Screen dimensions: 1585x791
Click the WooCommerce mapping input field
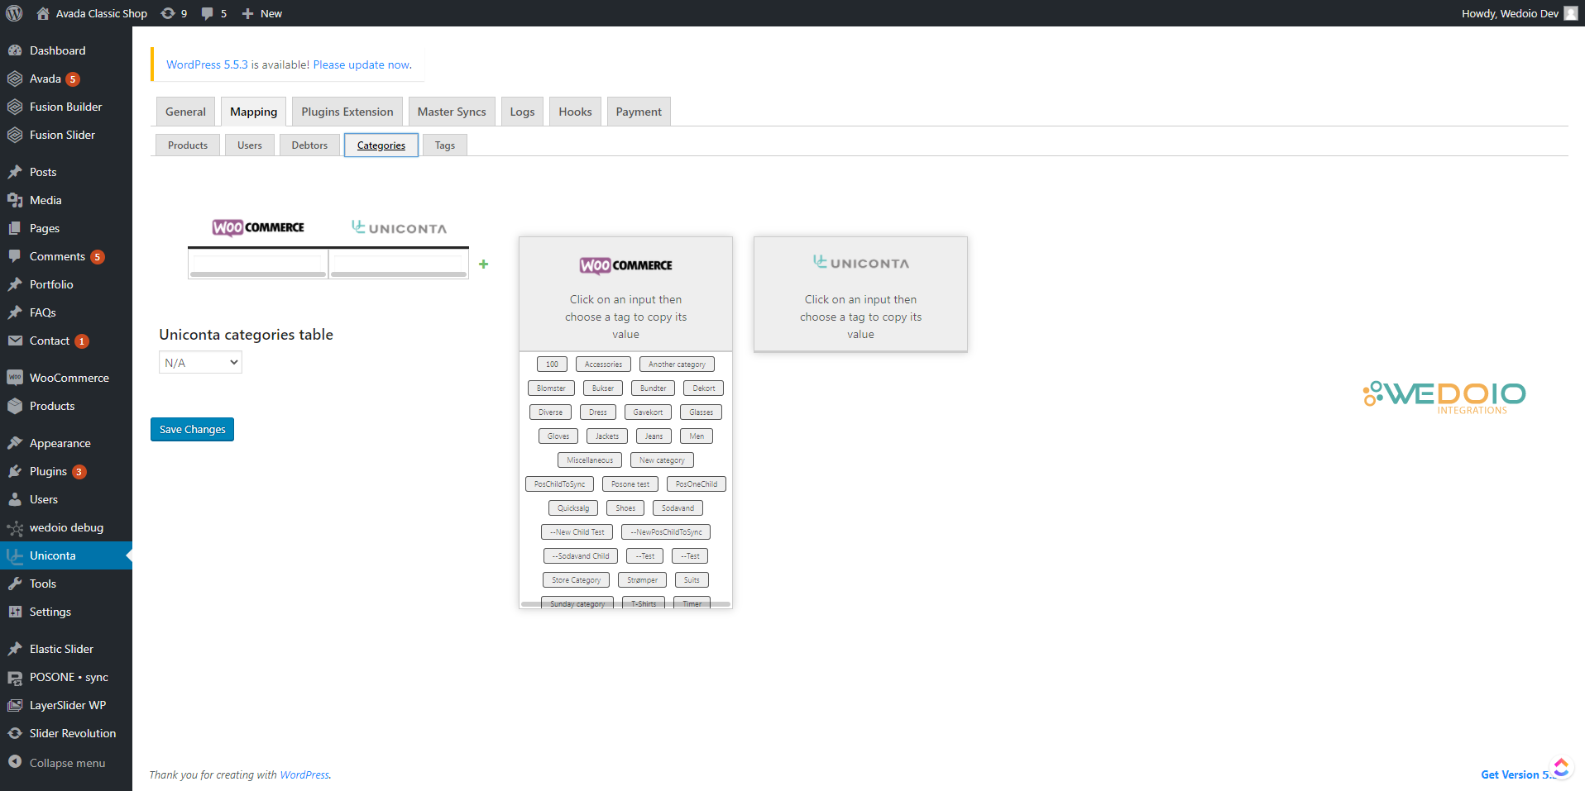[258, 264]
